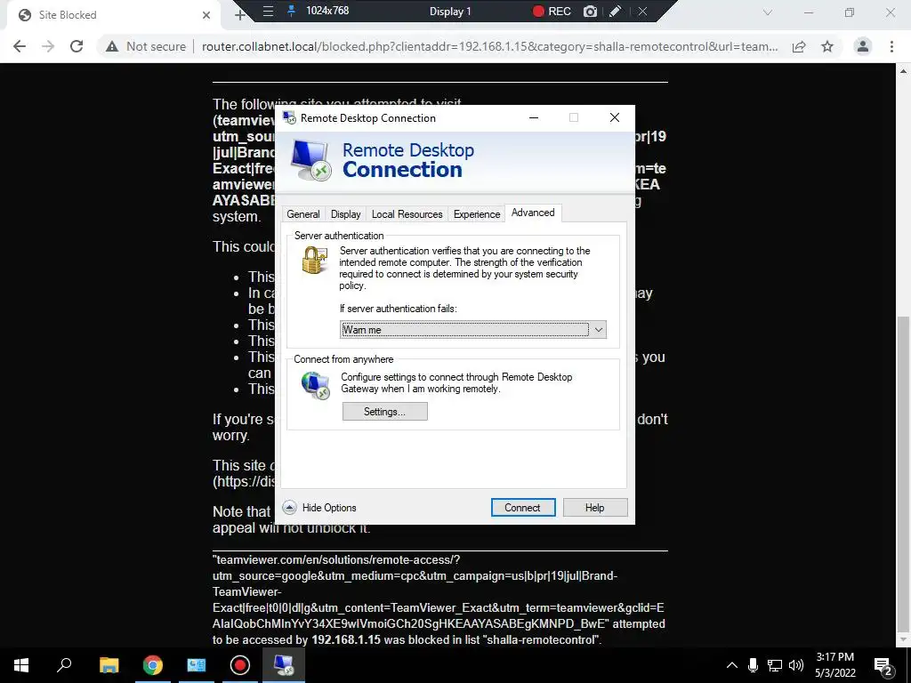Click the microphone tray icon
The height and width of the screenshot is (683, 911).
pos(753,665)
